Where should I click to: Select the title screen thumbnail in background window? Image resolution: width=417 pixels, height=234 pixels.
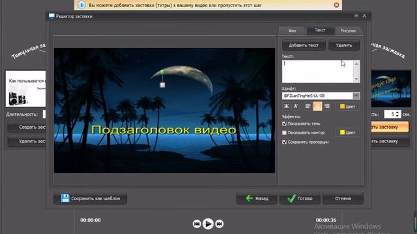26,88
